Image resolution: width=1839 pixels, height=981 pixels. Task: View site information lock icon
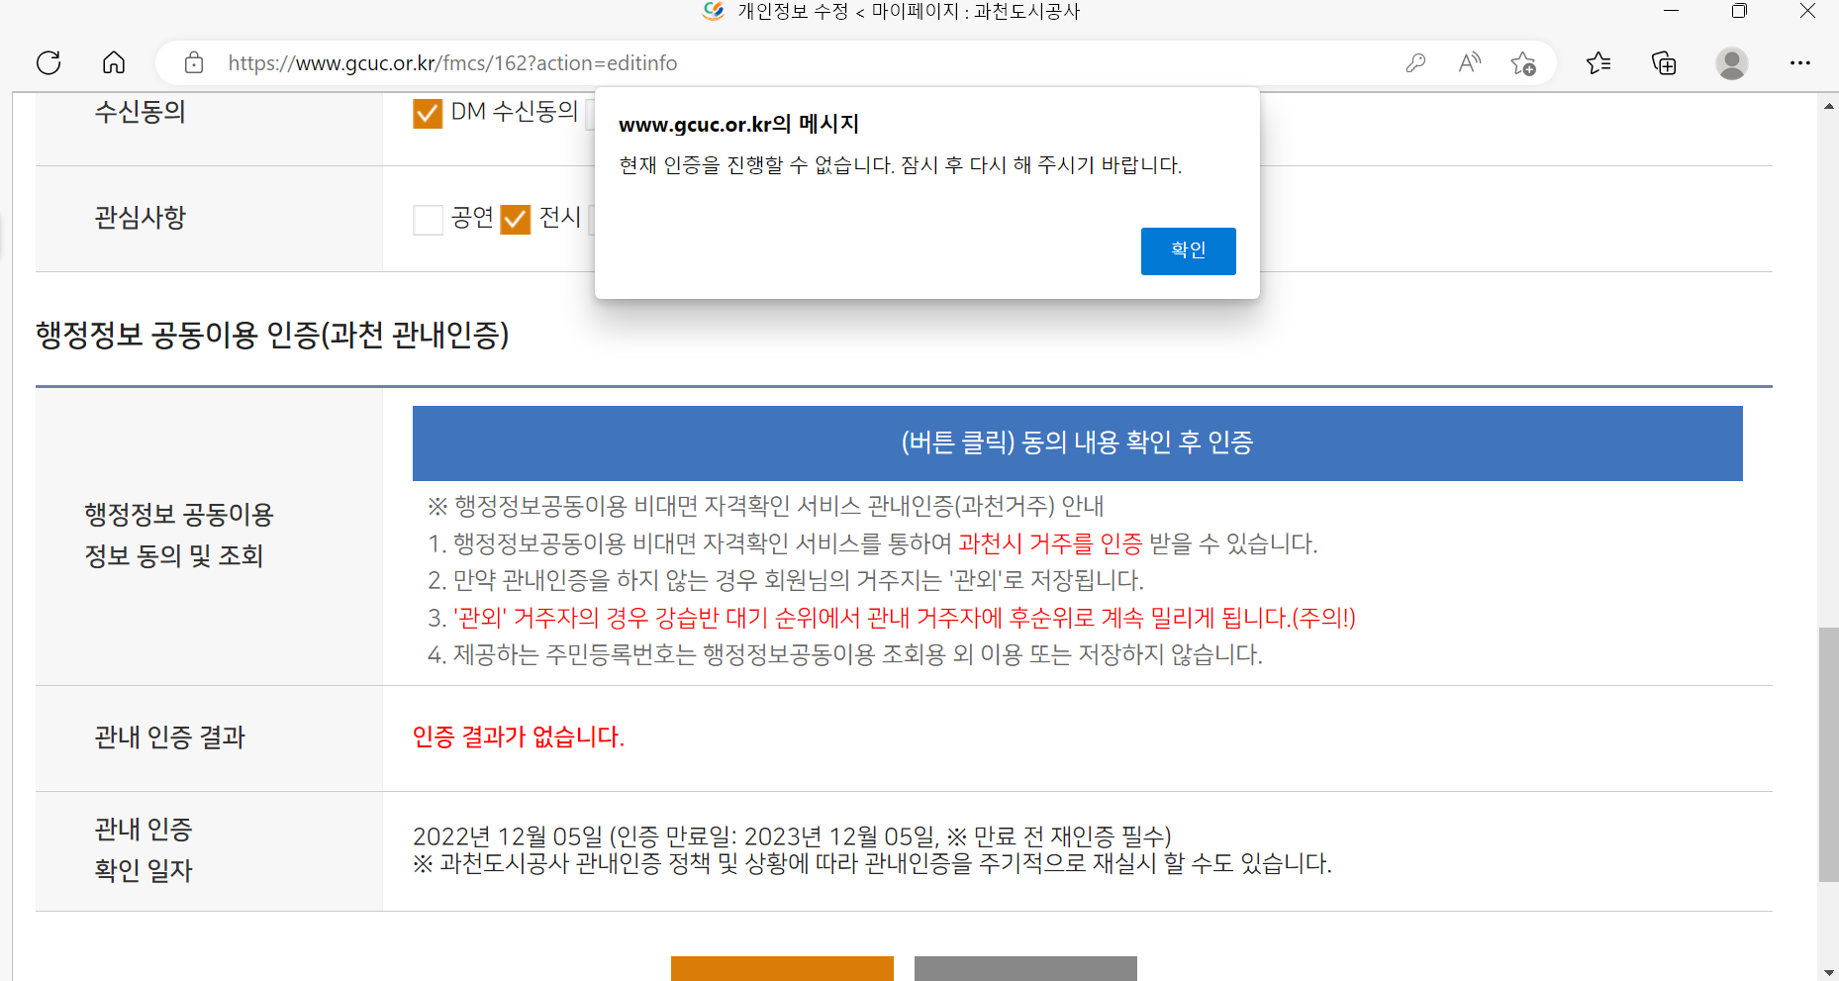tap(194, 63)
